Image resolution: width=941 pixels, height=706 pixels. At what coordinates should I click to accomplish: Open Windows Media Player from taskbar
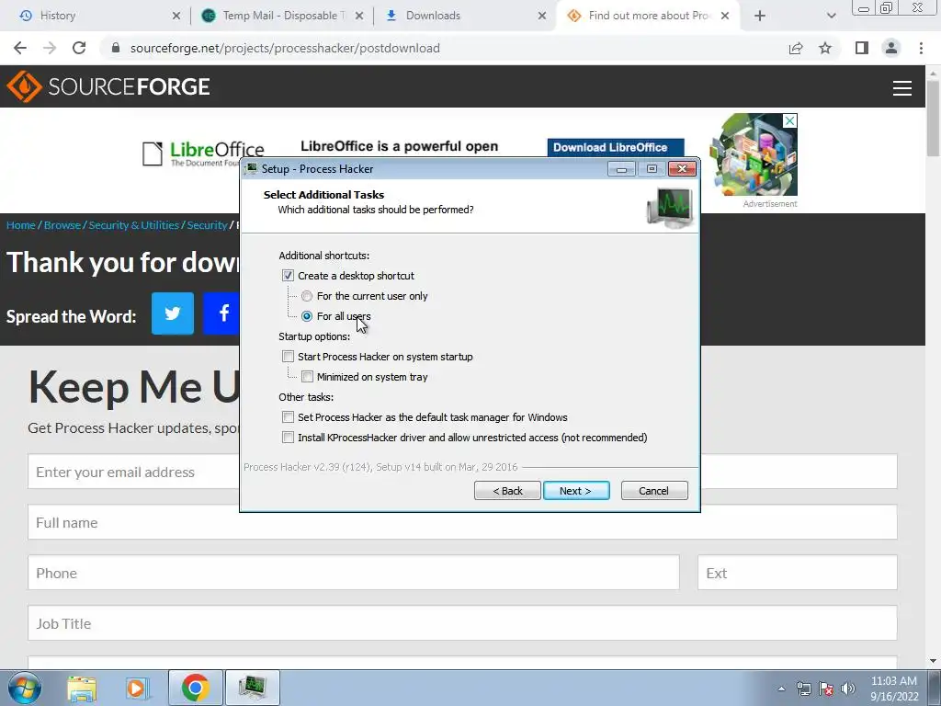[137, 688]
